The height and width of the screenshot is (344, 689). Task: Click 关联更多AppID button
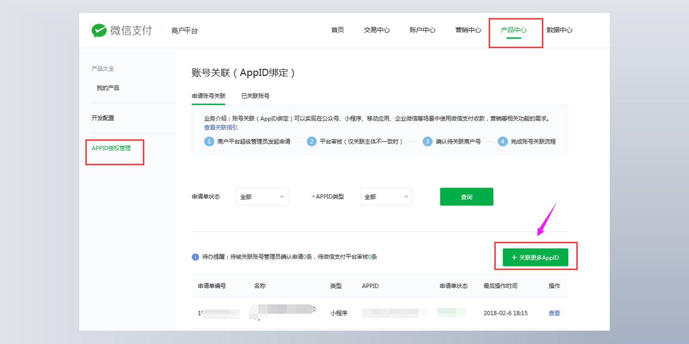click(535, 258)
